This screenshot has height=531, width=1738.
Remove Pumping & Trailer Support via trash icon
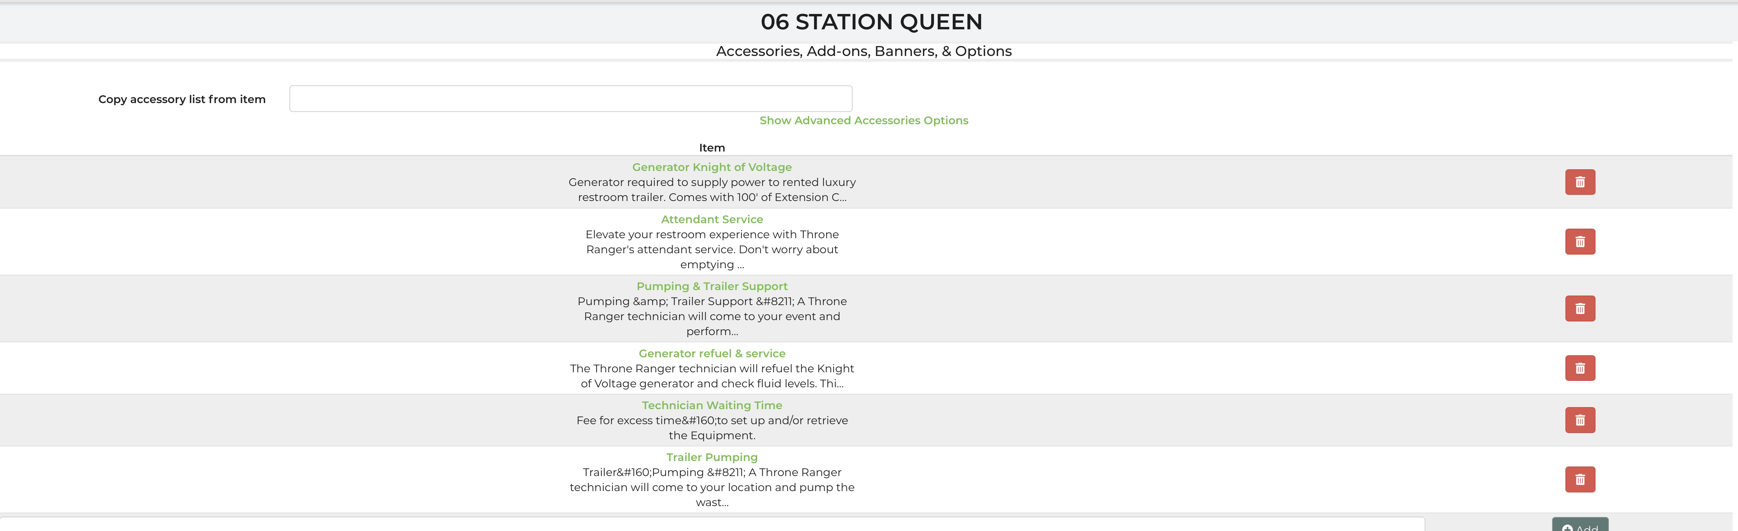[1579, 308]
